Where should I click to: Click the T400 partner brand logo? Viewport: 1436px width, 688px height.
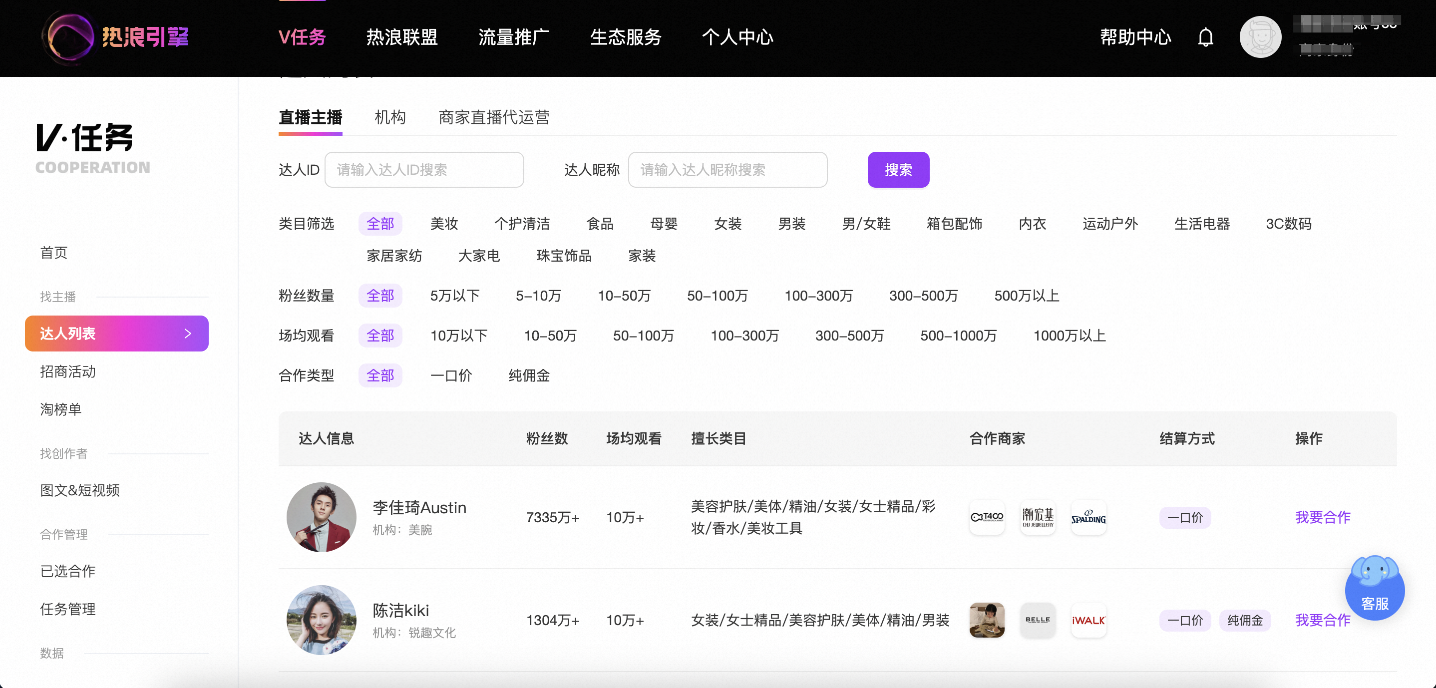987,517
